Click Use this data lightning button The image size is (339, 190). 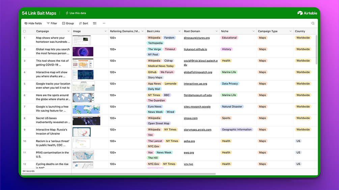(76, 13)
